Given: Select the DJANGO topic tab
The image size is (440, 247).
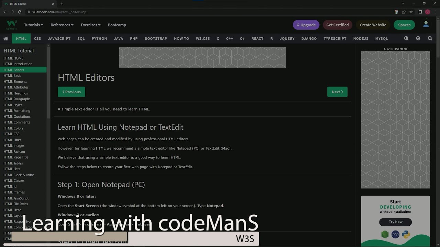Looking at the screenshot, I should tap(309, 38).
